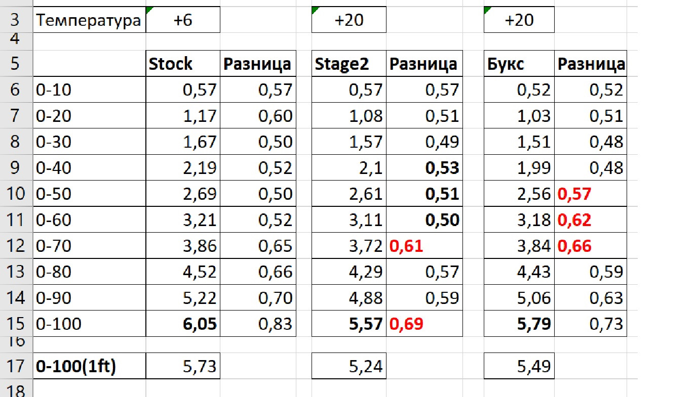Select the Букс value 3,18
The height and width of the screenshot is (397, 696).
point(519,219)
